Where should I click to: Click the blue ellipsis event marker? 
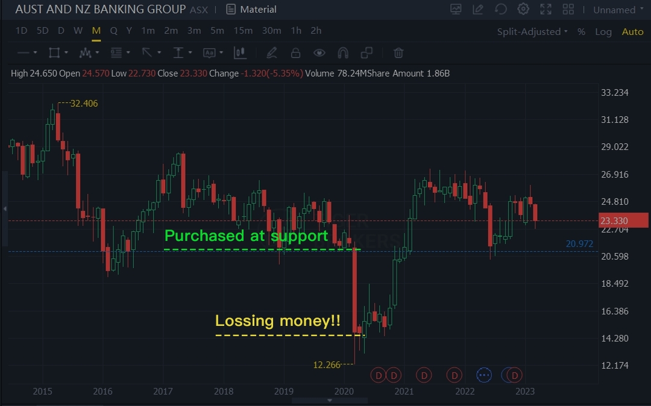tap(484, 375)
